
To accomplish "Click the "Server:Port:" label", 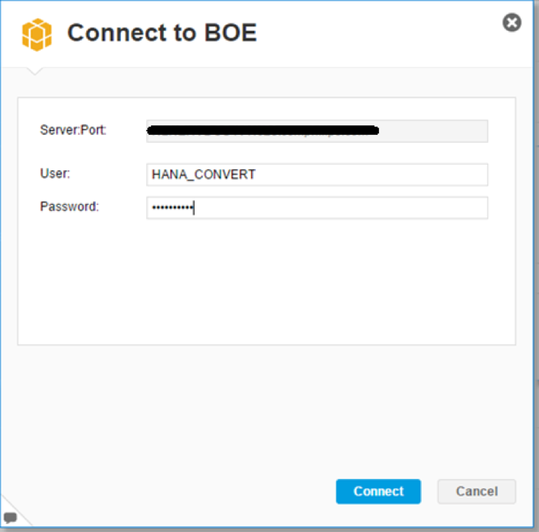I will (73, 130).
